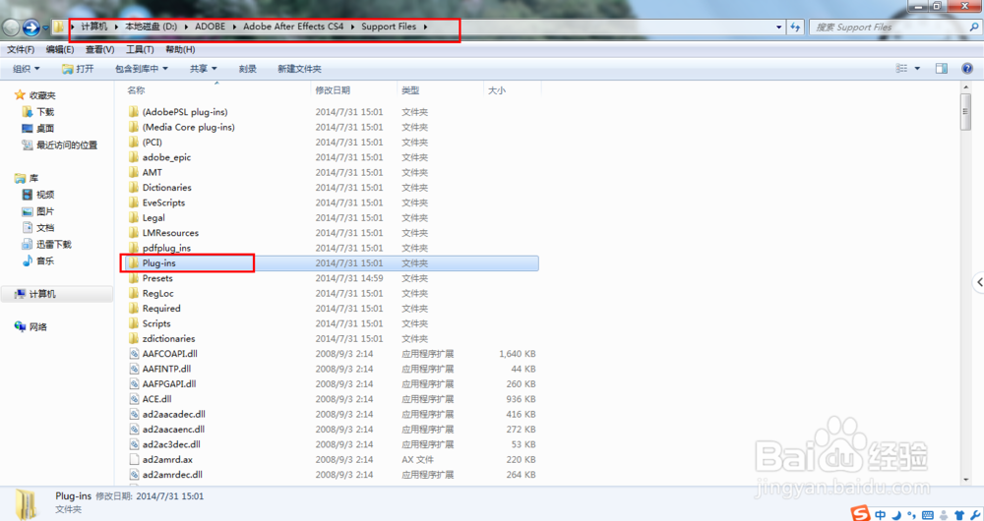Image resolution: width=984 pixels, height=521 pixels.
Task: Click scrollbar down arrow of file list
Action: (x=965, y=480)
